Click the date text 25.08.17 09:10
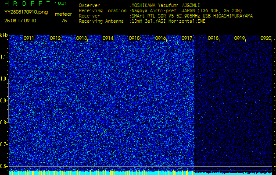This screenshot has width=276, height=175. (20, 21)
